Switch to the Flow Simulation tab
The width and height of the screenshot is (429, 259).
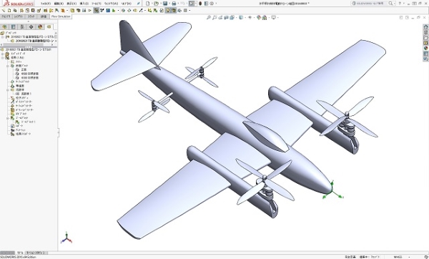[x=61, y=16]
